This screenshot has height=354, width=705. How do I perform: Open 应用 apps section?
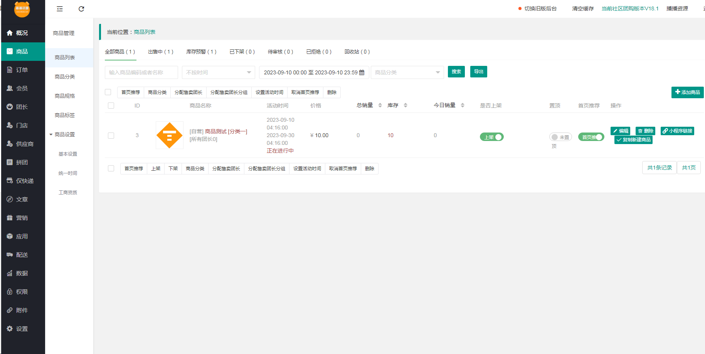pyautogui.click(x=23, y=237)
